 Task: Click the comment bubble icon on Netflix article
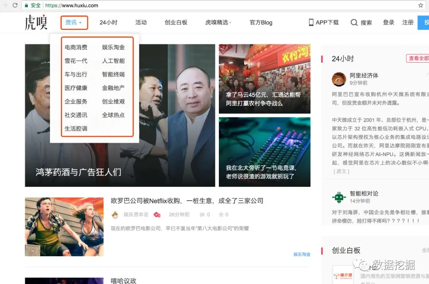click(202, 215)
